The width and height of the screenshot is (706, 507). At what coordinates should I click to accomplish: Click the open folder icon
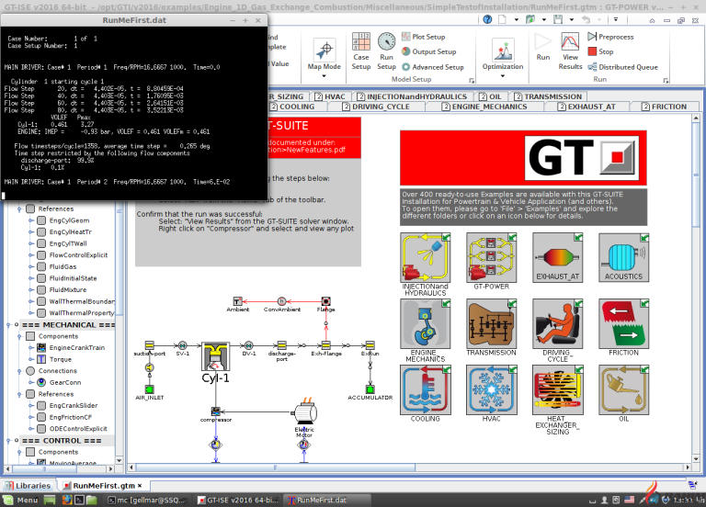[530, 19]
